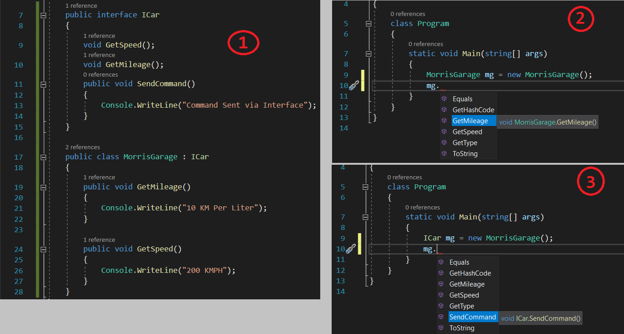This screenshot has width=624, height=334.
Task: Click the GetSpeed method icon in panel 2 suggestions
Action: (443, 131)
